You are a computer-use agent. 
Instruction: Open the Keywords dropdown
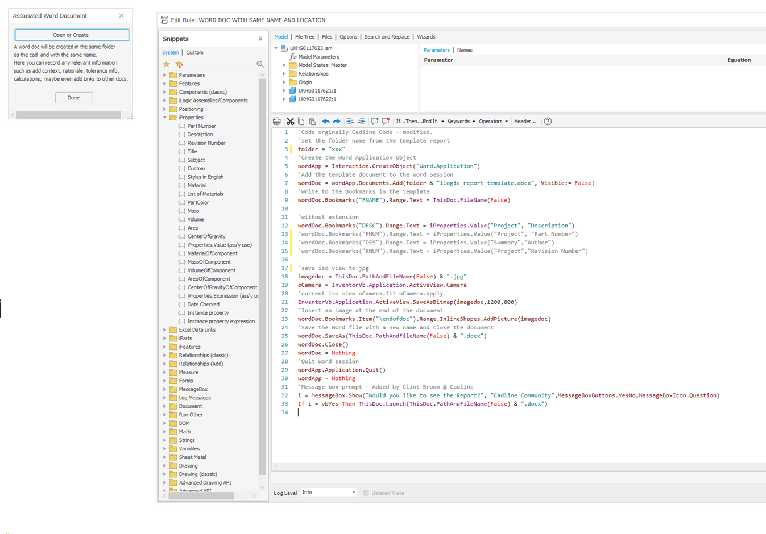pos(461,122)
